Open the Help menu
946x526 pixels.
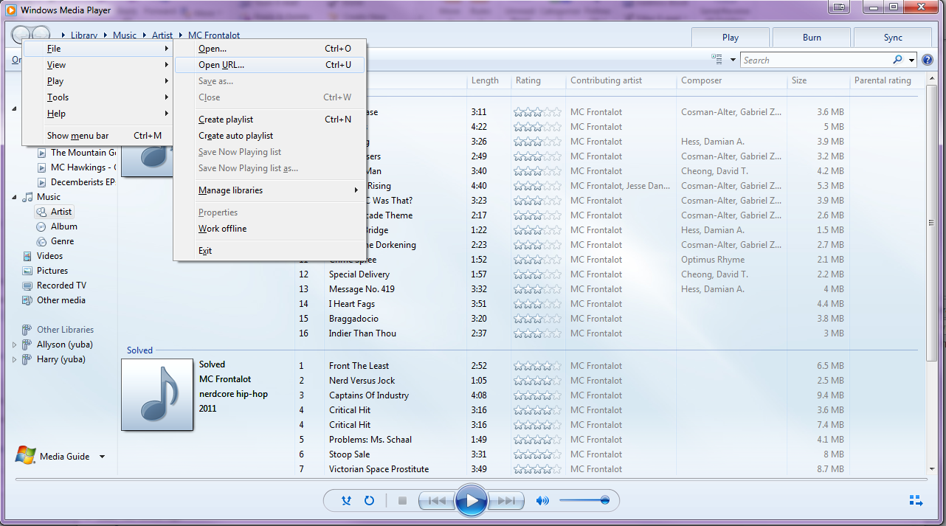click(x=98, y=114)
